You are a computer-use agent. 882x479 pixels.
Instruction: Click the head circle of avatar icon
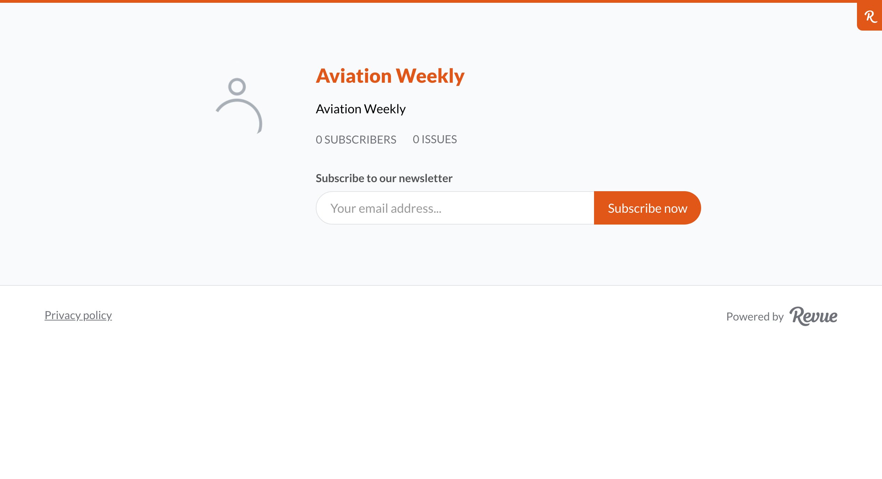pos(237,87)
